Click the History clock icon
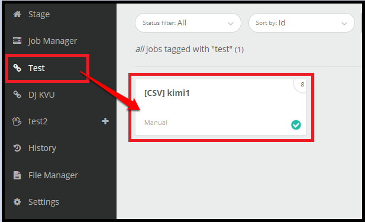The width and height of the screenshot is (365, 222). click(x=17, y=148)
